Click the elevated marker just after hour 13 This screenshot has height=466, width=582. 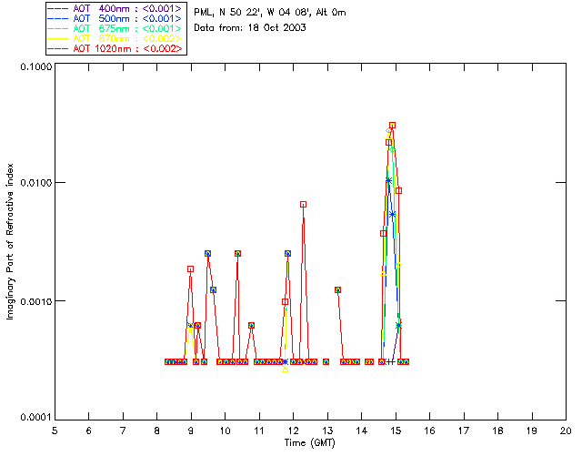click(337, 289)
